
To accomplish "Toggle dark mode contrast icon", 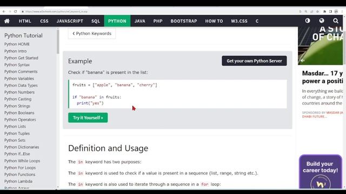I will click(x=308, y=20).
